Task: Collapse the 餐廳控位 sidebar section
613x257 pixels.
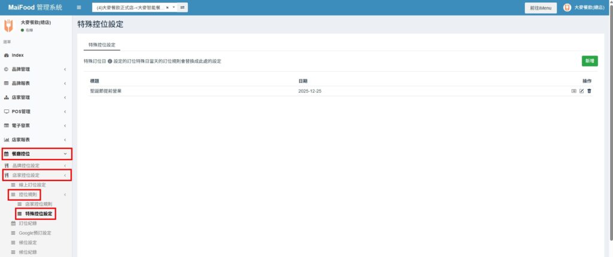Action: [36, 154]
